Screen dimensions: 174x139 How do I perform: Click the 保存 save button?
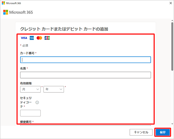coord(163,132)
